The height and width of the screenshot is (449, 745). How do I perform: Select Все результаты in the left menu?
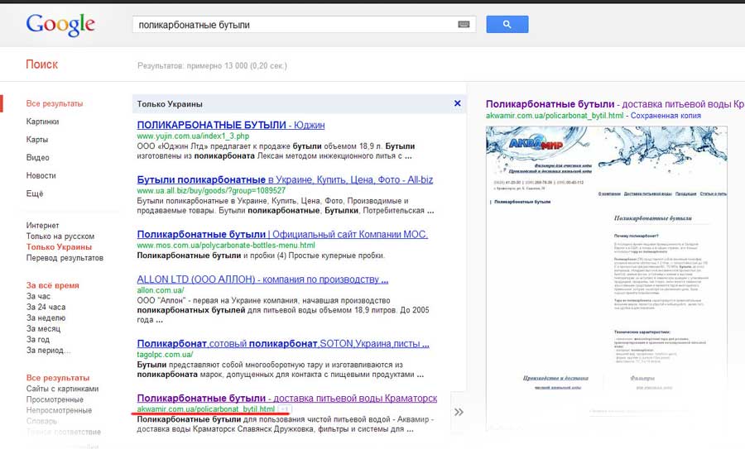55,103
